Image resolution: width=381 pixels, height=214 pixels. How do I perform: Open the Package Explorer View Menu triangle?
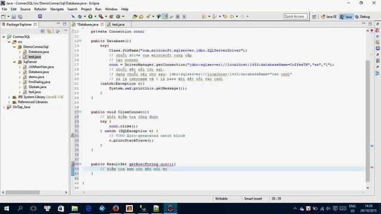point(65,31)
